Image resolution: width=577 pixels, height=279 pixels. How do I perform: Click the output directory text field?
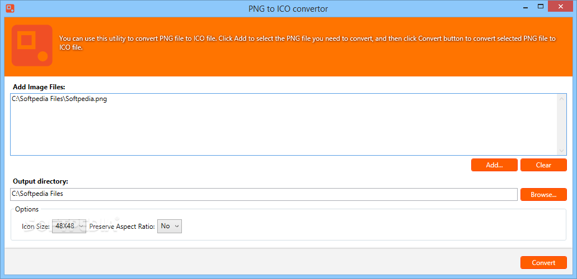[x=264, y=195]
